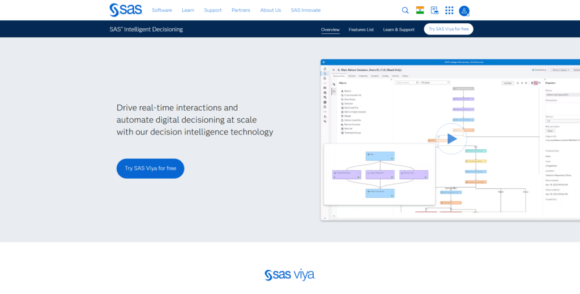The height and width of the screenshot is (294, 580).
Task: Select the Overview tab
Action: (x=330, y=29)
